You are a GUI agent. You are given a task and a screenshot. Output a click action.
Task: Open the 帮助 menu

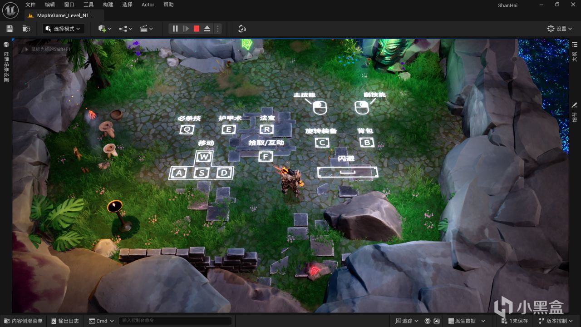click(168, 5)
